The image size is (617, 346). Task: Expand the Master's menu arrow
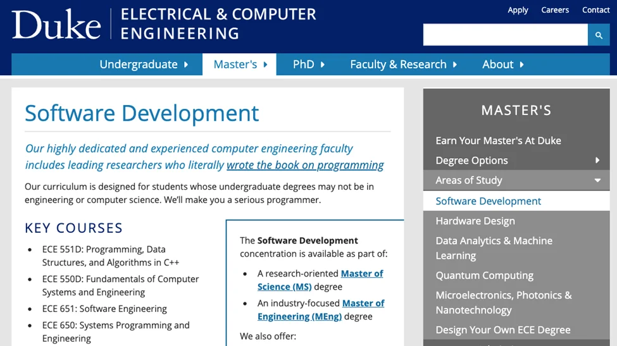click(x=266, y=65)
